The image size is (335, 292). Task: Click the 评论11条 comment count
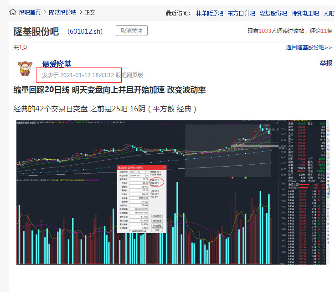click(x=321, y=31)
